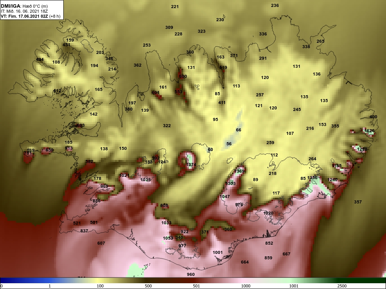Click the map value 108
This screenshot has width=386, height=289.
[56, 62]
